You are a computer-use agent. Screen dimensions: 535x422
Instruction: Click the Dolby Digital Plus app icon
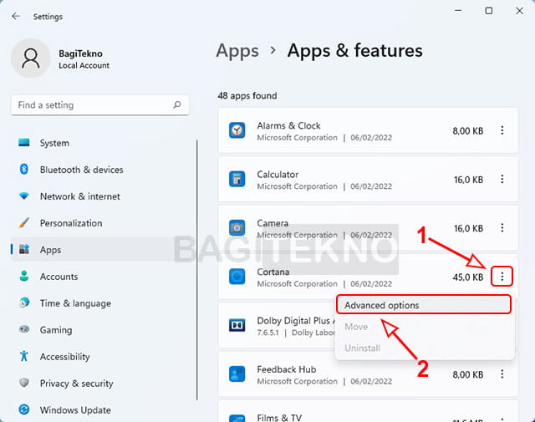click(x=237, y=325)
